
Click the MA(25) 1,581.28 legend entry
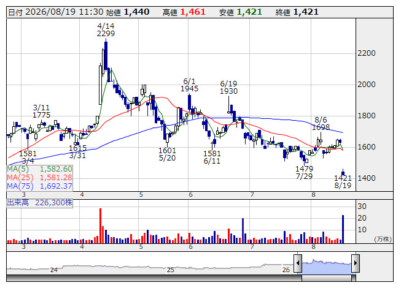click(x=40, y=178)
